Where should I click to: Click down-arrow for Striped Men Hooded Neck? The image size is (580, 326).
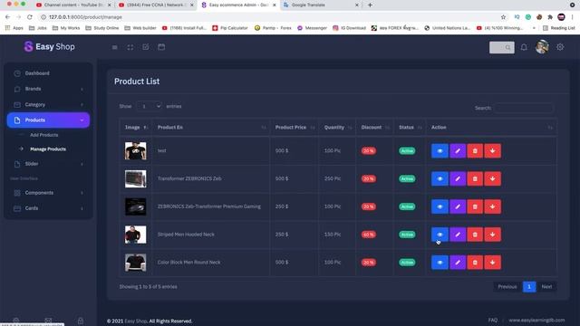tap(492, 235)
